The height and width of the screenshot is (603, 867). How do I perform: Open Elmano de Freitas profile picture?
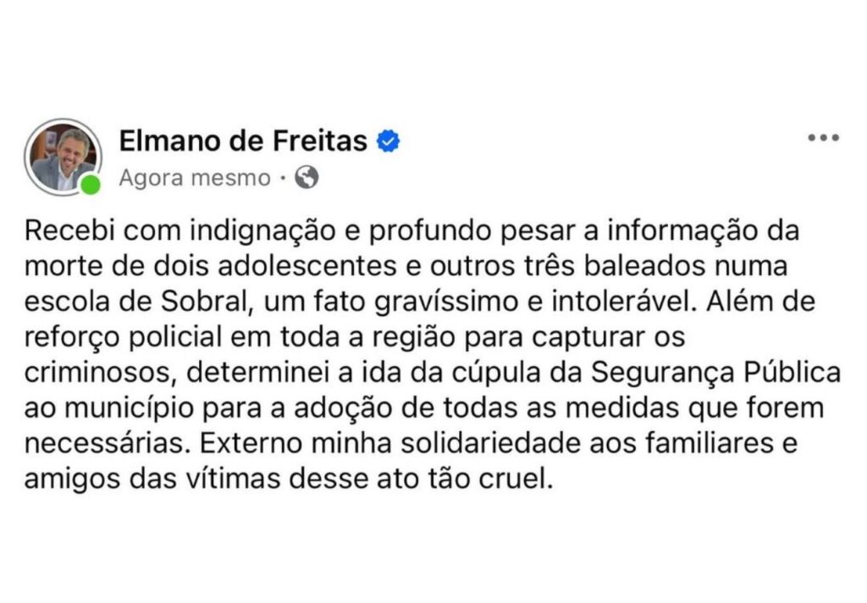tap(63, 157)
